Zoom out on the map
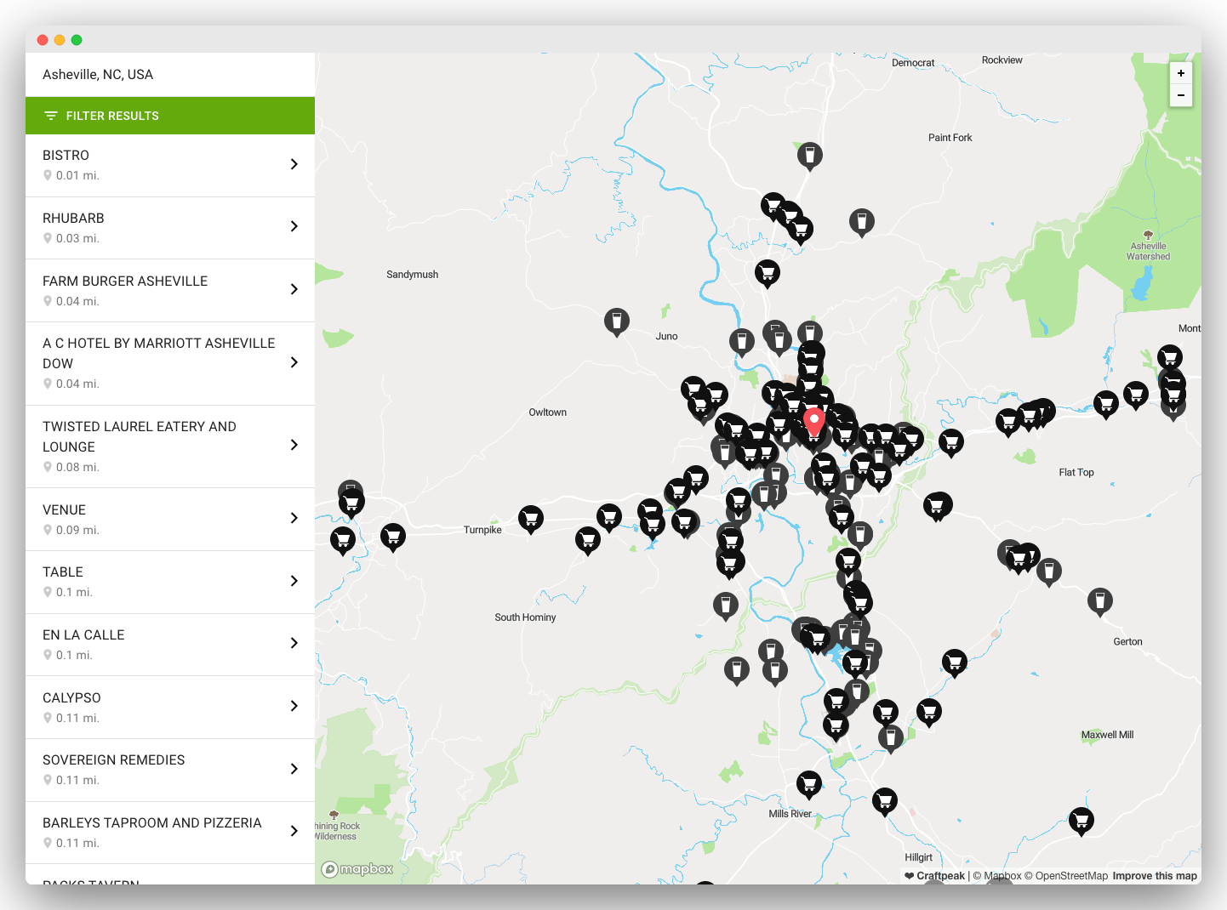This screenshot has height=910, width=1227. click(1180, 95)
